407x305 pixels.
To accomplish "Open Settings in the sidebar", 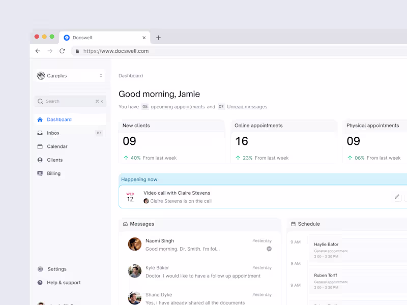I will [70, 269].
